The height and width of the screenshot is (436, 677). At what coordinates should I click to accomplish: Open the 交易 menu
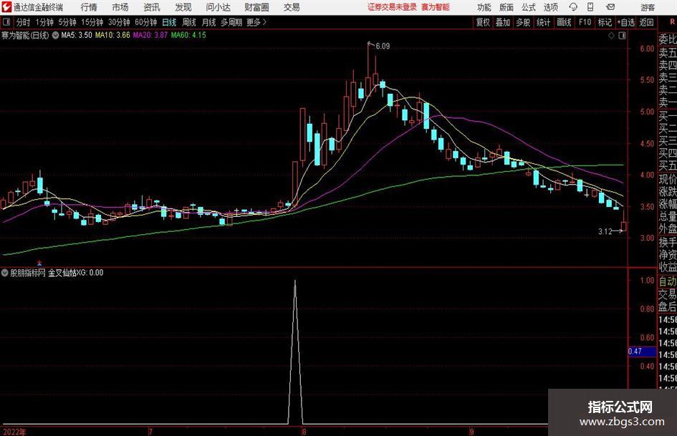[292, 7]
